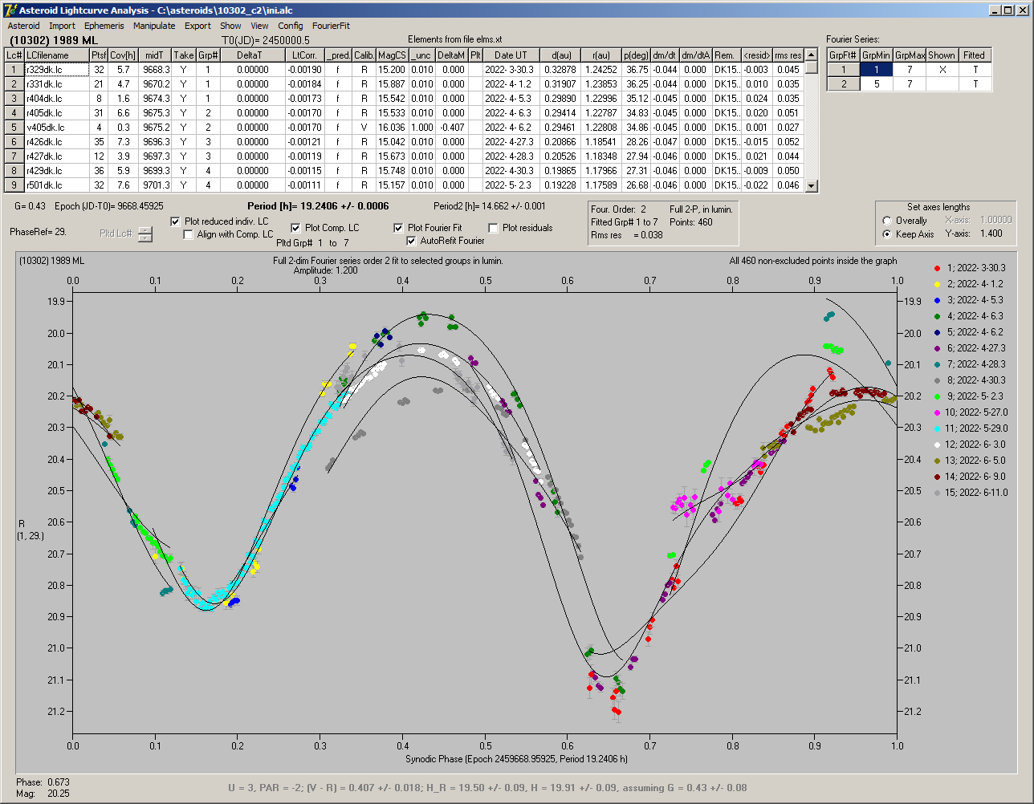Image resolution: width=1034 pixels, height=804 pixels.
Task: Click the LtCorr. column header
Action: pos(305,55)
